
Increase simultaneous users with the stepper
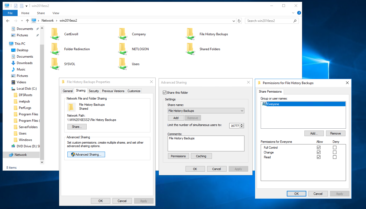[x=241, y=124]
